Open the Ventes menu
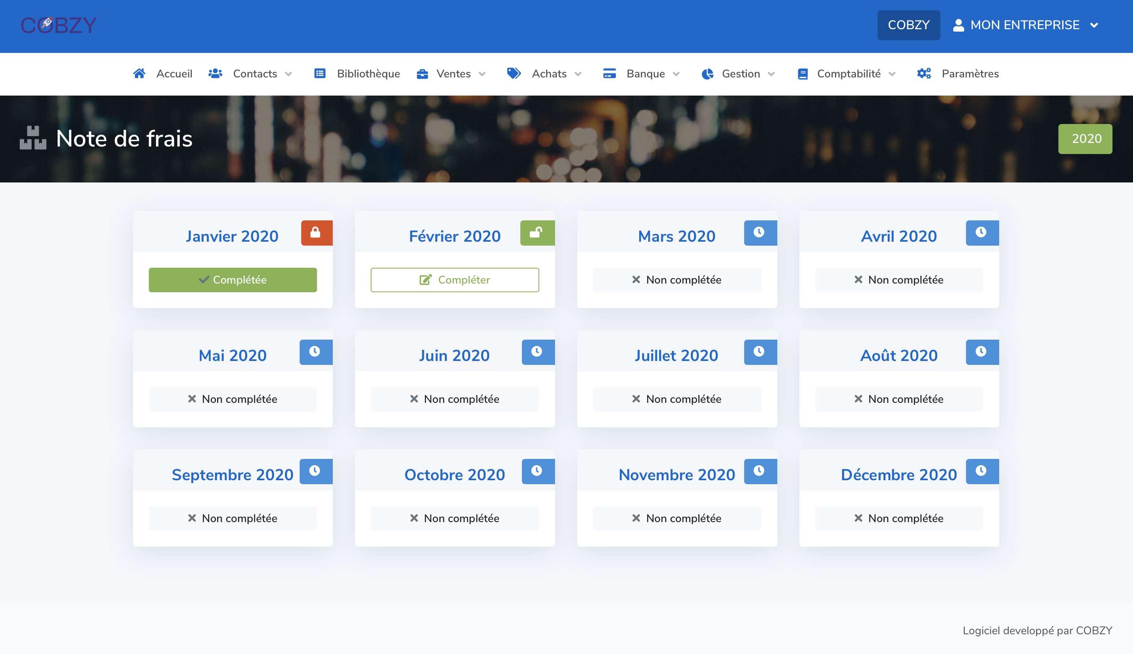The image size is (1133, 654). (453, 74)
